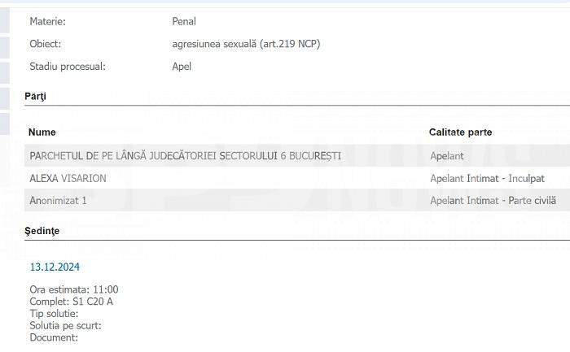Open the 13.12.2024 hearing date link
Screen dimensions: 570x352
[55, 267]
